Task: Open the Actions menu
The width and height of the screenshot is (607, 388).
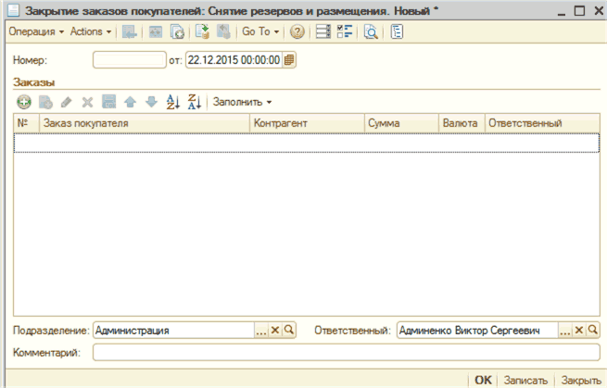Action: click(91, 31)
